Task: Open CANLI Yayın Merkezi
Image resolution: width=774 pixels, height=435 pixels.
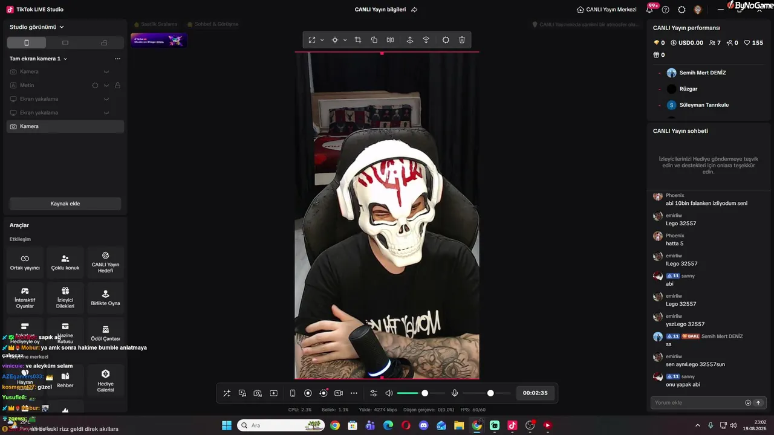Action: click(x=607, y=10)
